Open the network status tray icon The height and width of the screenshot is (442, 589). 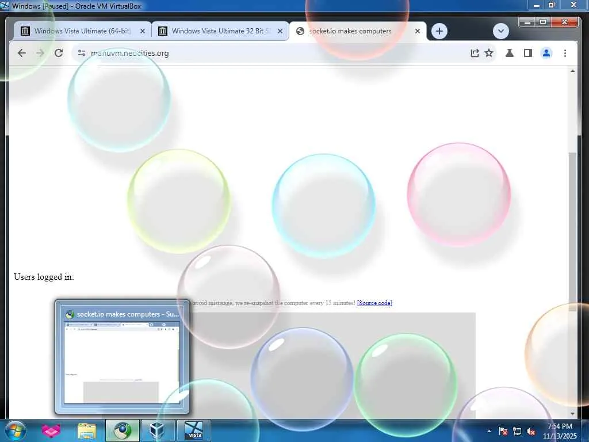(x=517, y=431)
